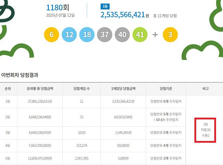The height and width of the screenshot is (165, 223).
Task: Click the green number 41 ball
Action: tap(140, 34)
